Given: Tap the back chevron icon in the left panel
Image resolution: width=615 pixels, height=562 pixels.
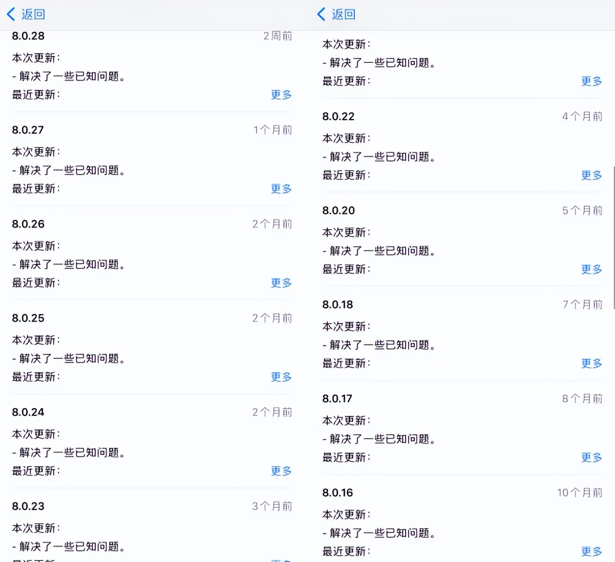Looking at the screenshot, I should tap(11, 14).
